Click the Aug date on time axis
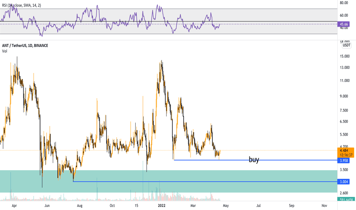Viewport: 356px width, 210px height. (80, 206)
